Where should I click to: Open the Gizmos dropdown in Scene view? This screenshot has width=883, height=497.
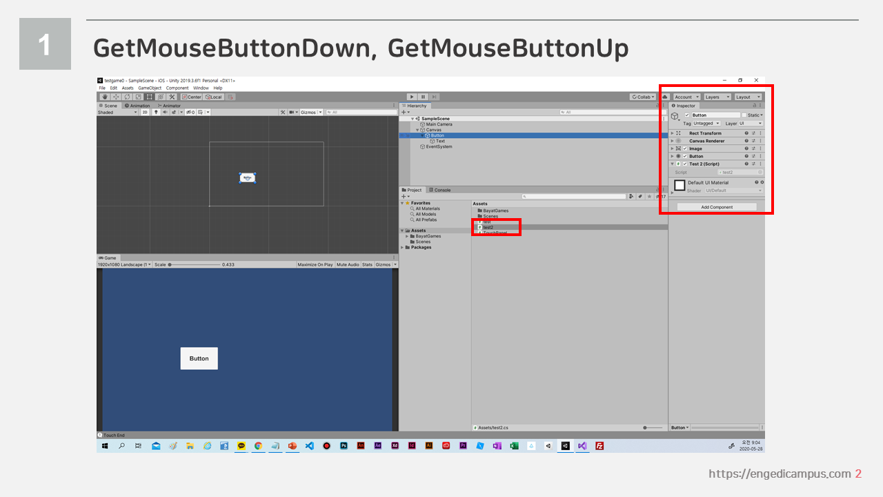pos(311,112)
